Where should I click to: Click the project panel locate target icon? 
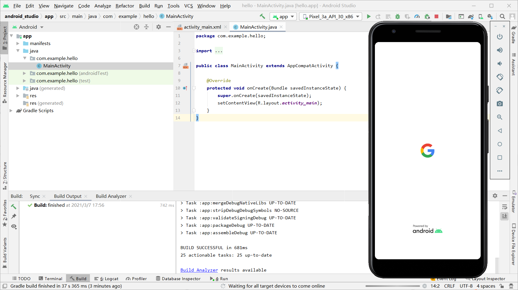(137, 27)
